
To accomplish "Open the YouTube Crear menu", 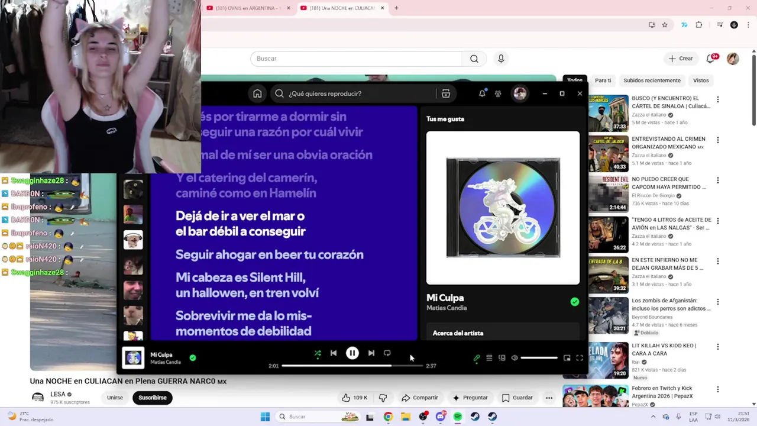I will coord(680,59).
